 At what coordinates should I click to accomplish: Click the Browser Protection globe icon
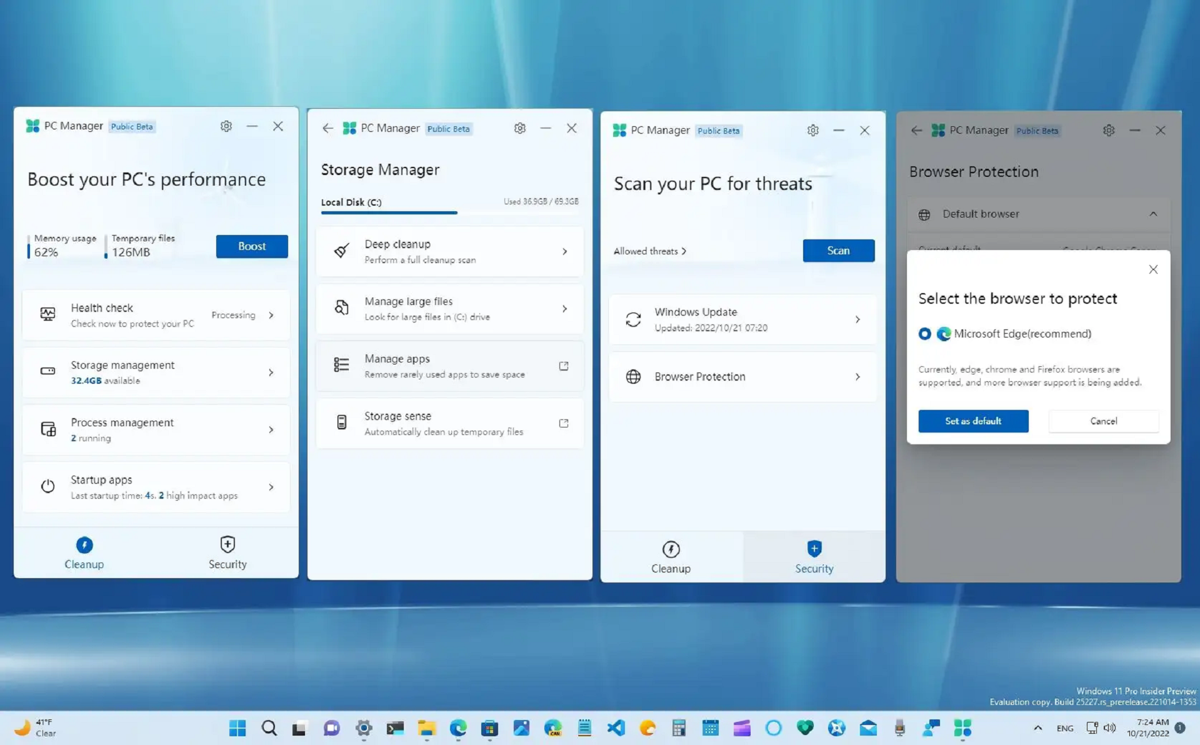633,376
